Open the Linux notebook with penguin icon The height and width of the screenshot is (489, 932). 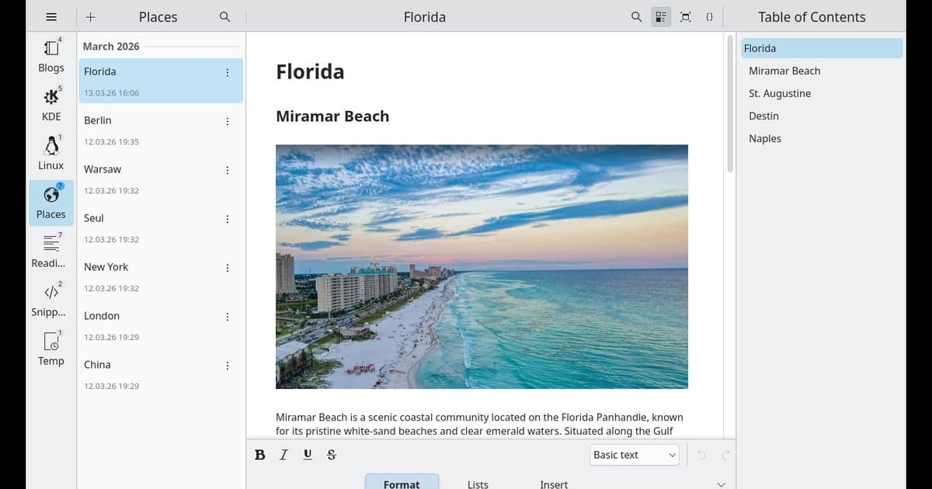click(51, 153)
